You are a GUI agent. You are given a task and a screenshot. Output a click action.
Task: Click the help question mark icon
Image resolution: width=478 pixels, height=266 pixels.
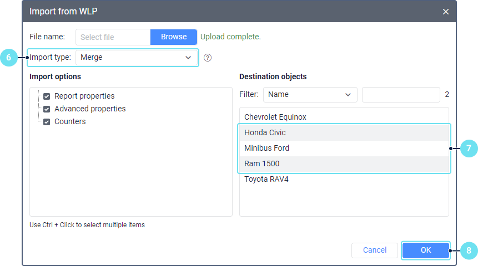(x=208, y=58)
